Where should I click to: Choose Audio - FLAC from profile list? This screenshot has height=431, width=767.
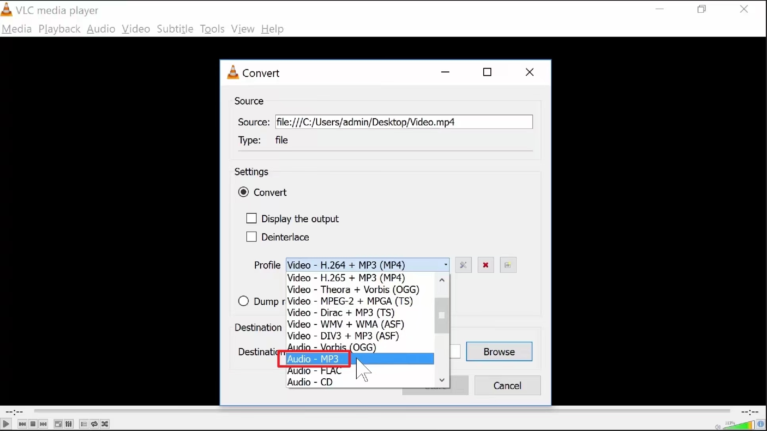coord(314,371)
